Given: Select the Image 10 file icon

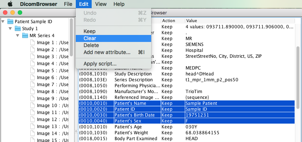Looking at the screenshot, I should point(33,106).
